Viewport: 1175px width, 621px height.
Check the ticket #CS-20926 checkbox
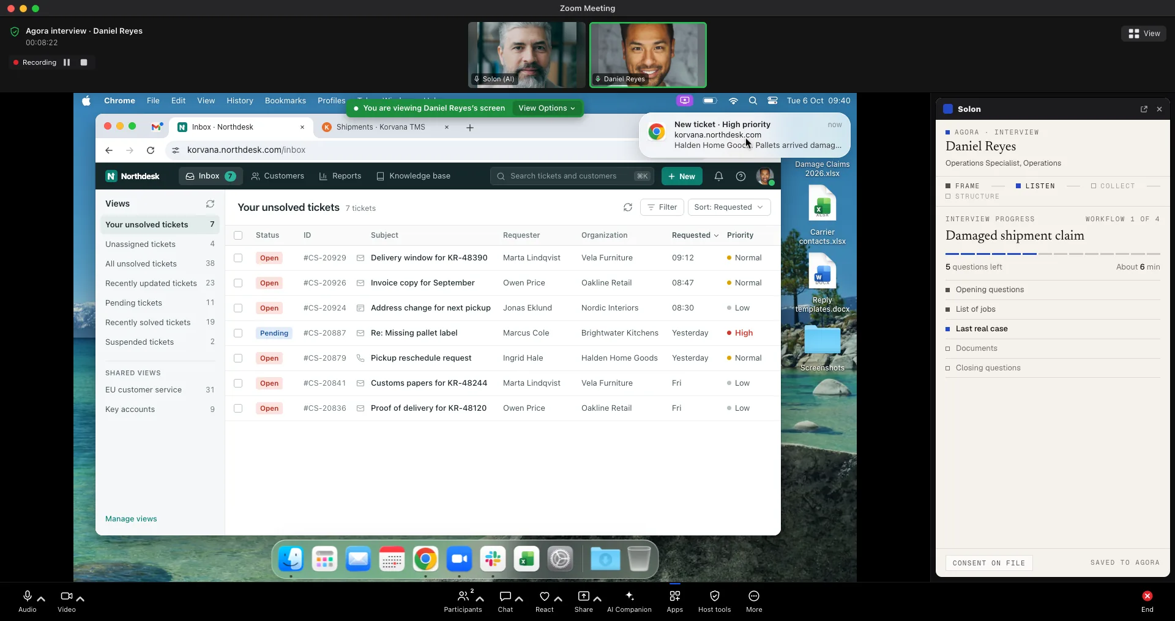pos(238,283)
